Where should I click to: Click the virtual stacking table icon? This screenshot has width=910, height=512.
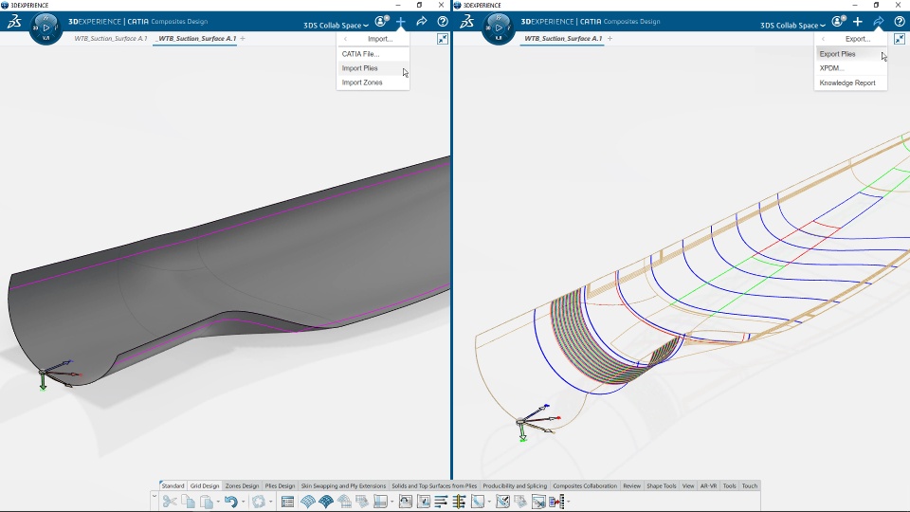pyautogui.click(x=381, y=501)
